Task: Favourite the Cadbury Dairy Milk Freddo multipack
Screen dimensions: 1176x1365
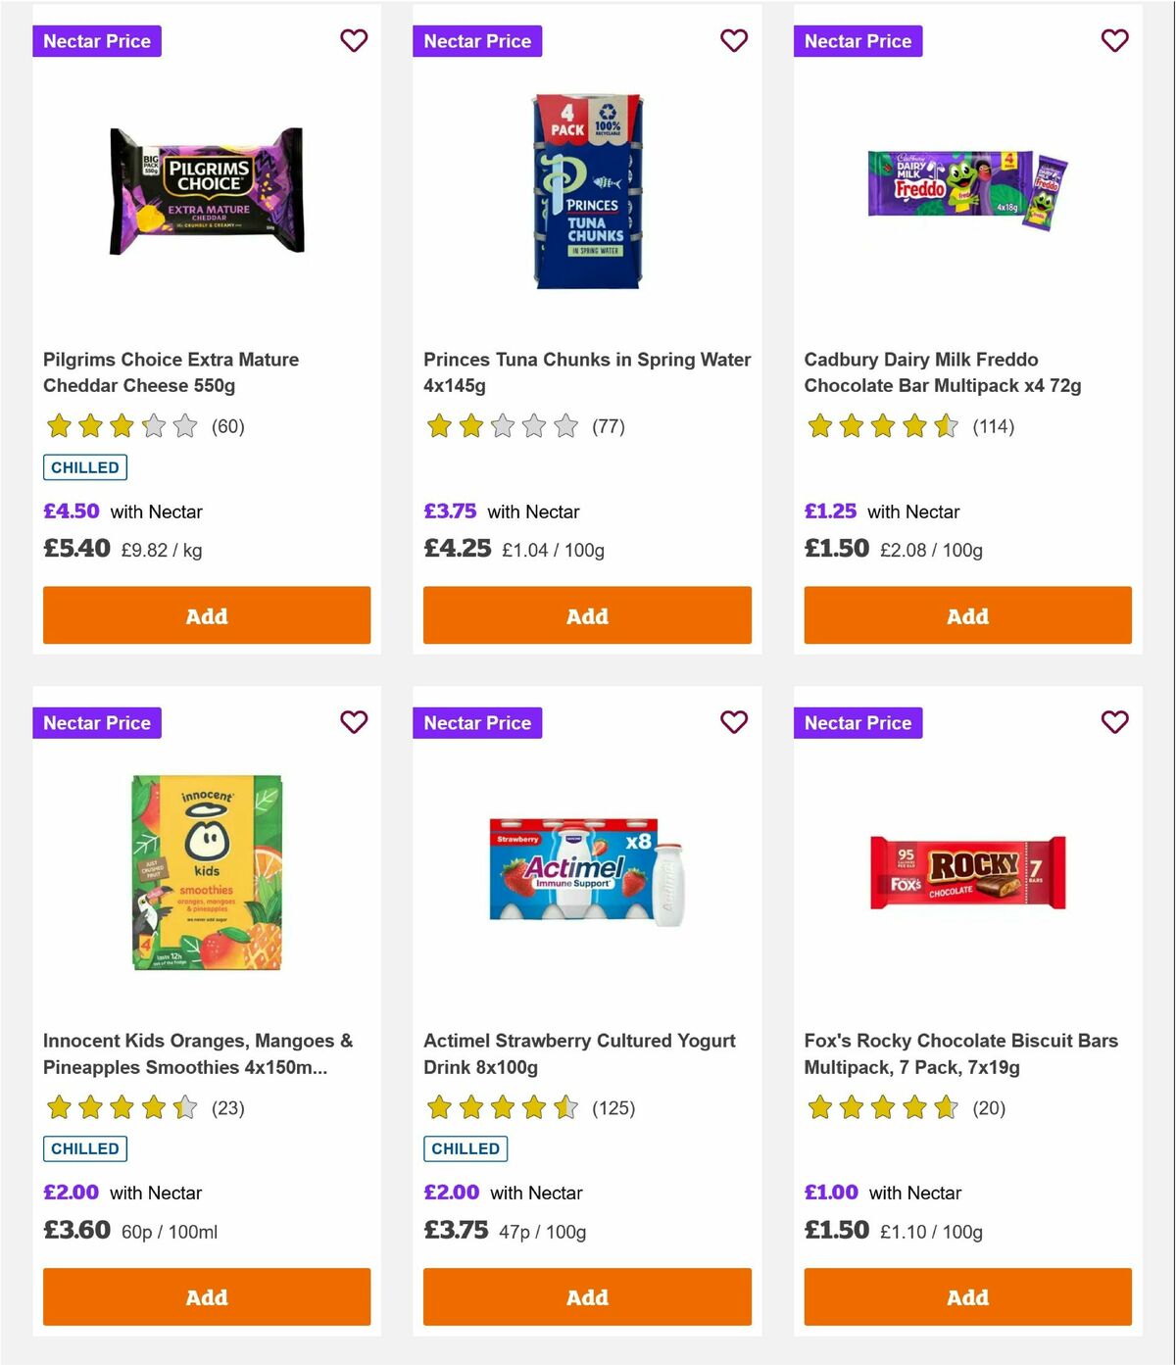Action: (x=1114, y=41)
